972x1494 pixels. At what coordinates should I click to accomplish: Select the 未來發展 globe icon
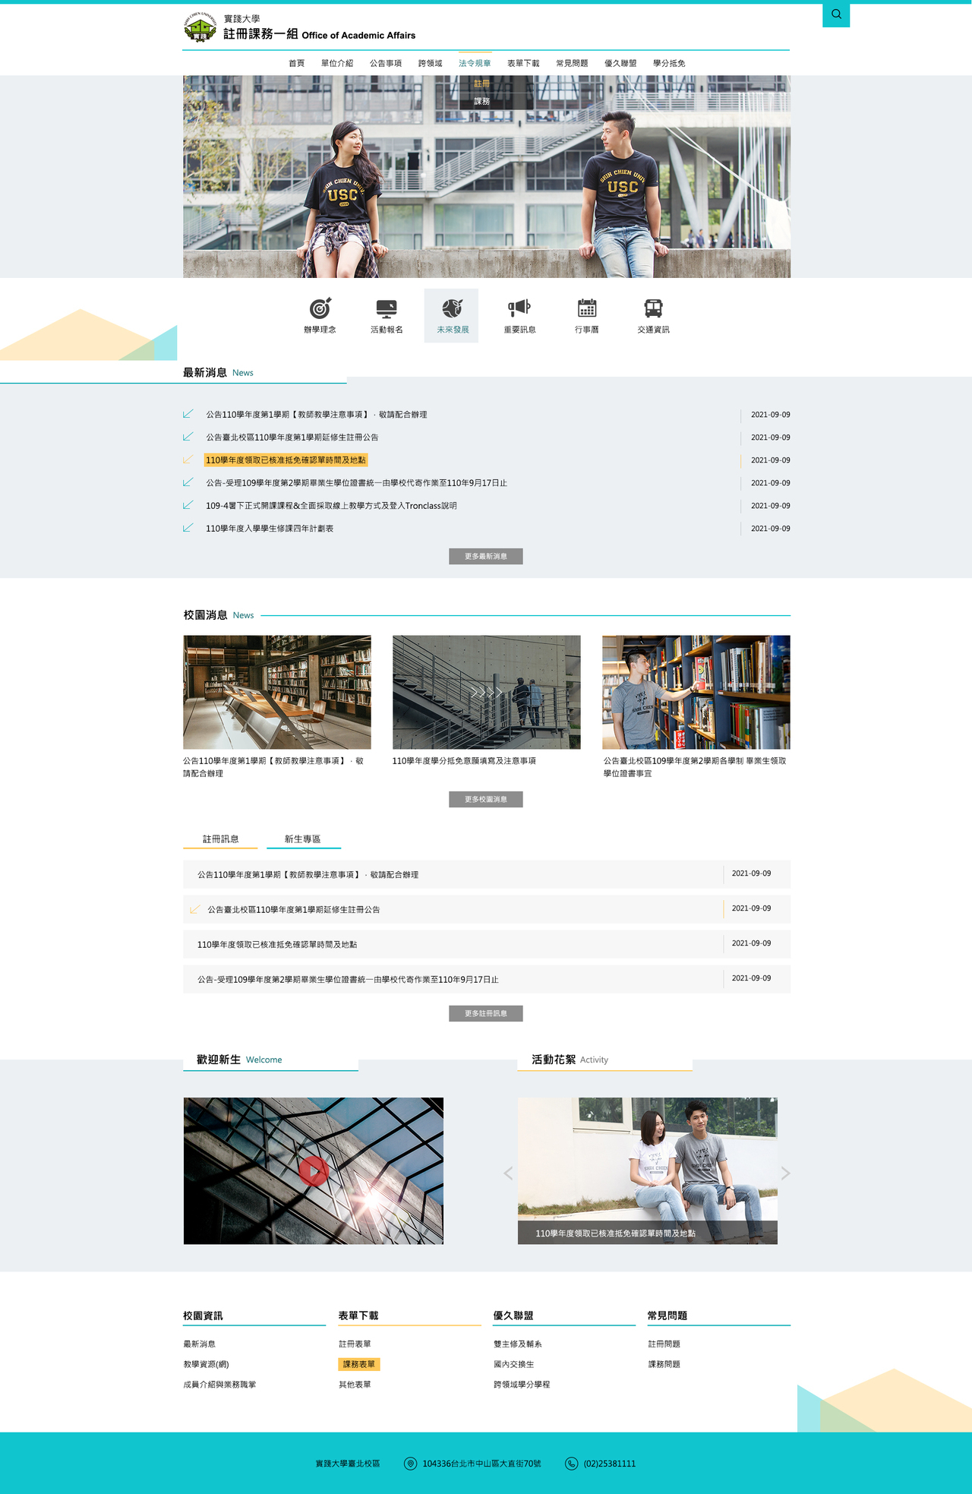point(452,308)
